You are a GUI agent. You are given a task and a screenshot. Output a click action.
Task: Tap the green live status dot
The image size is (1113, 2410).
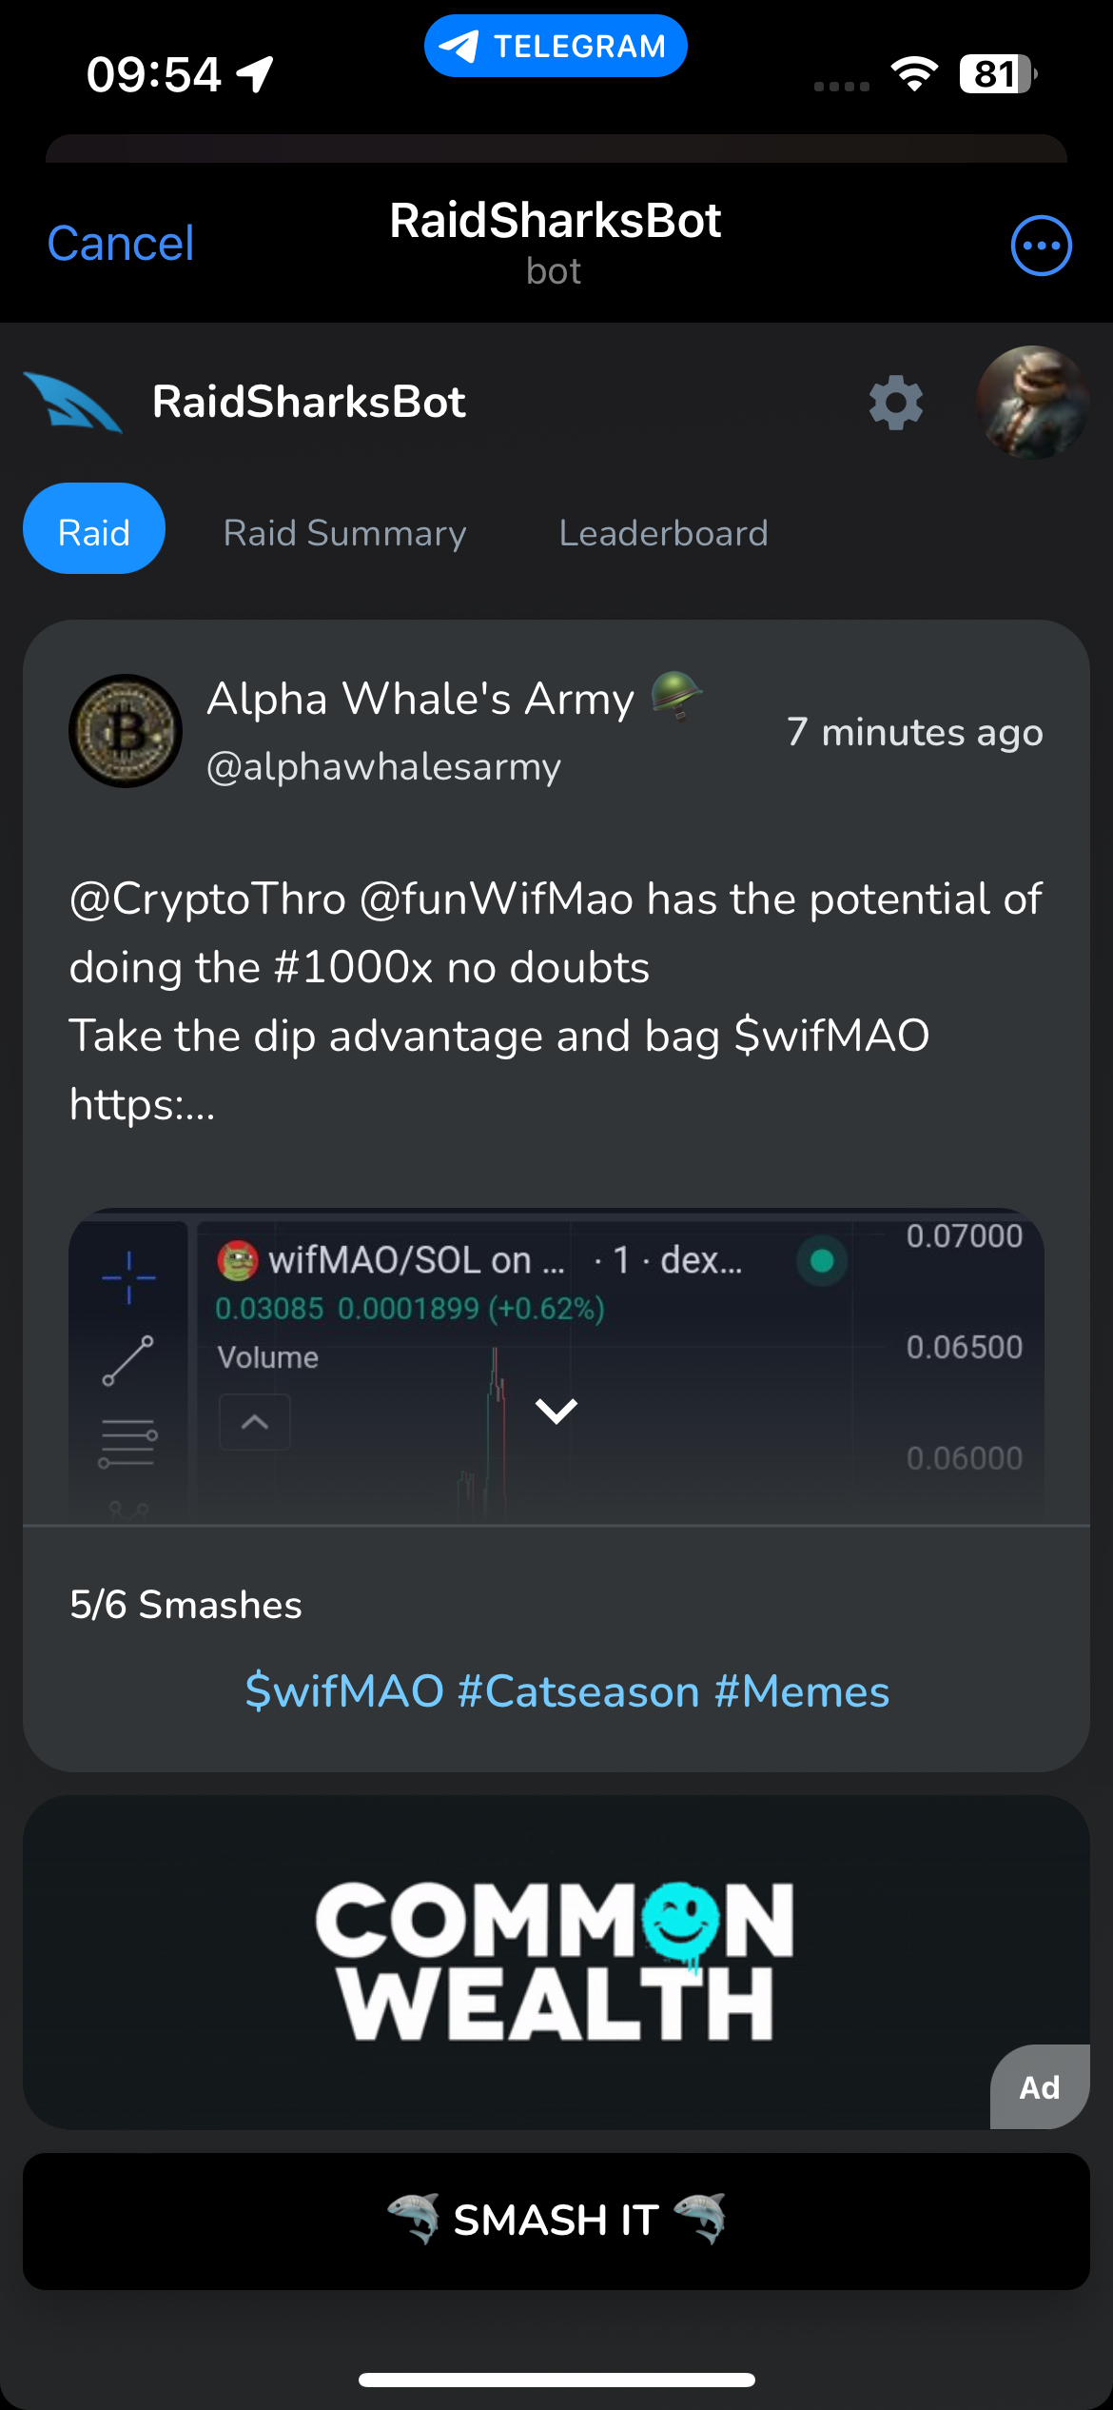[x=822, y=1261]
